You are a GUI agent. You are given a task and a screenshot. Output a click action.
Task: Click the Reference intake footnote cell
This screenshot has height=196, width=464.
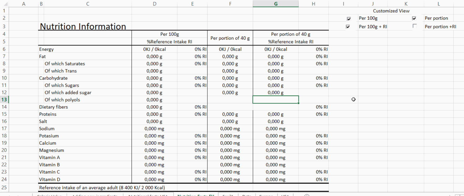coord(102,188)
